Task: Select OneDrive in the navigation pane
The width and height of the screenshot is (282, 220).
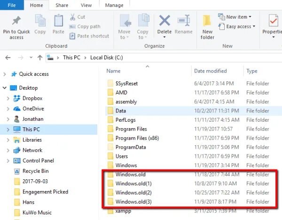Action: coord(29,109)
